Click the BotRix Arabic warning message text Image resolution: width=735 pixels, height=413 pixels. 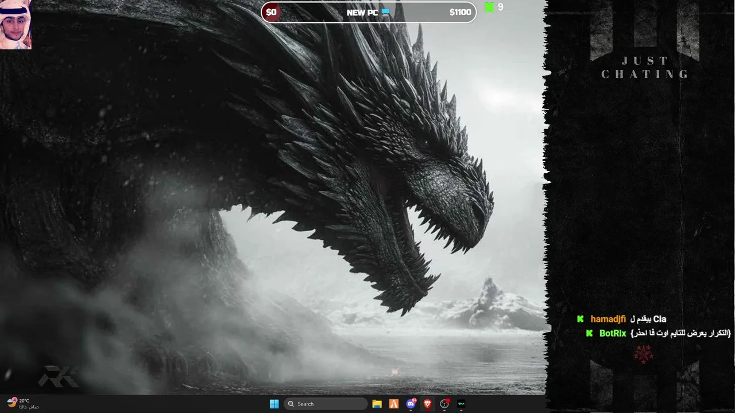click(x=680, y=333)
